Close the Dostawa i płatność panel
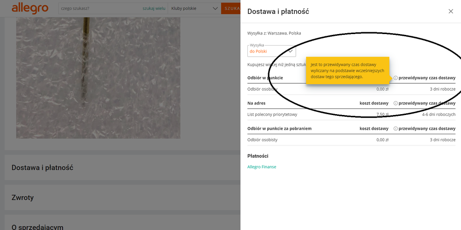This screenshot has width=461, height=230. coord(451,11)
